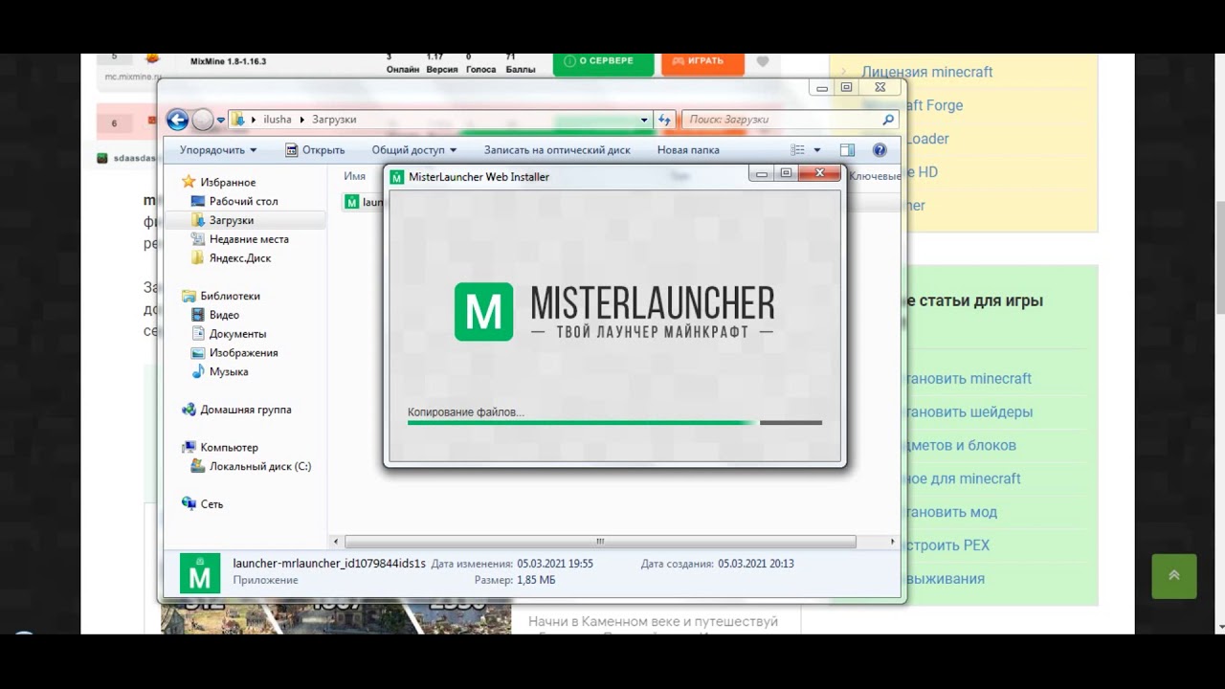Click the browser page vertical scrollbar
The height and width of the screenshot is (689, 1225).
point(1219,258)
